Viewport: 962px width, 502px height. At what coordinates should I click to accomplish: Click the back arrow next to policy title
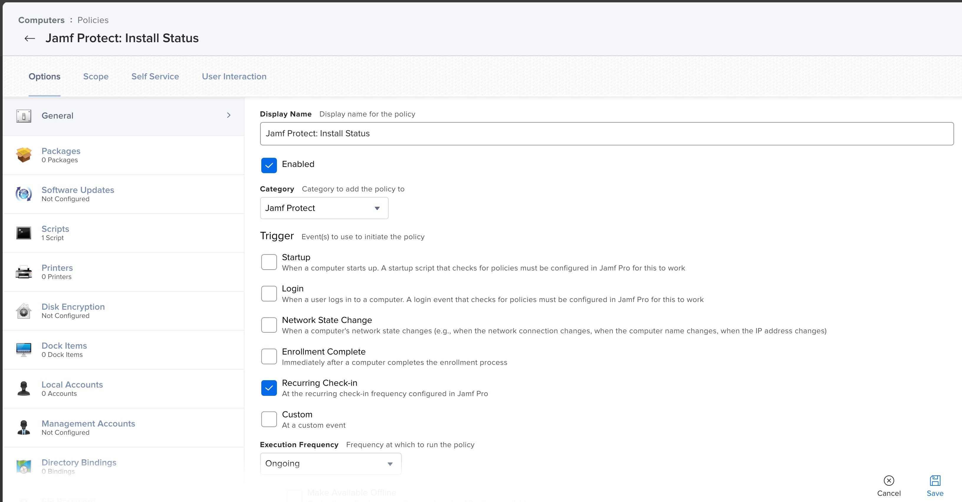tap(29, 38)
